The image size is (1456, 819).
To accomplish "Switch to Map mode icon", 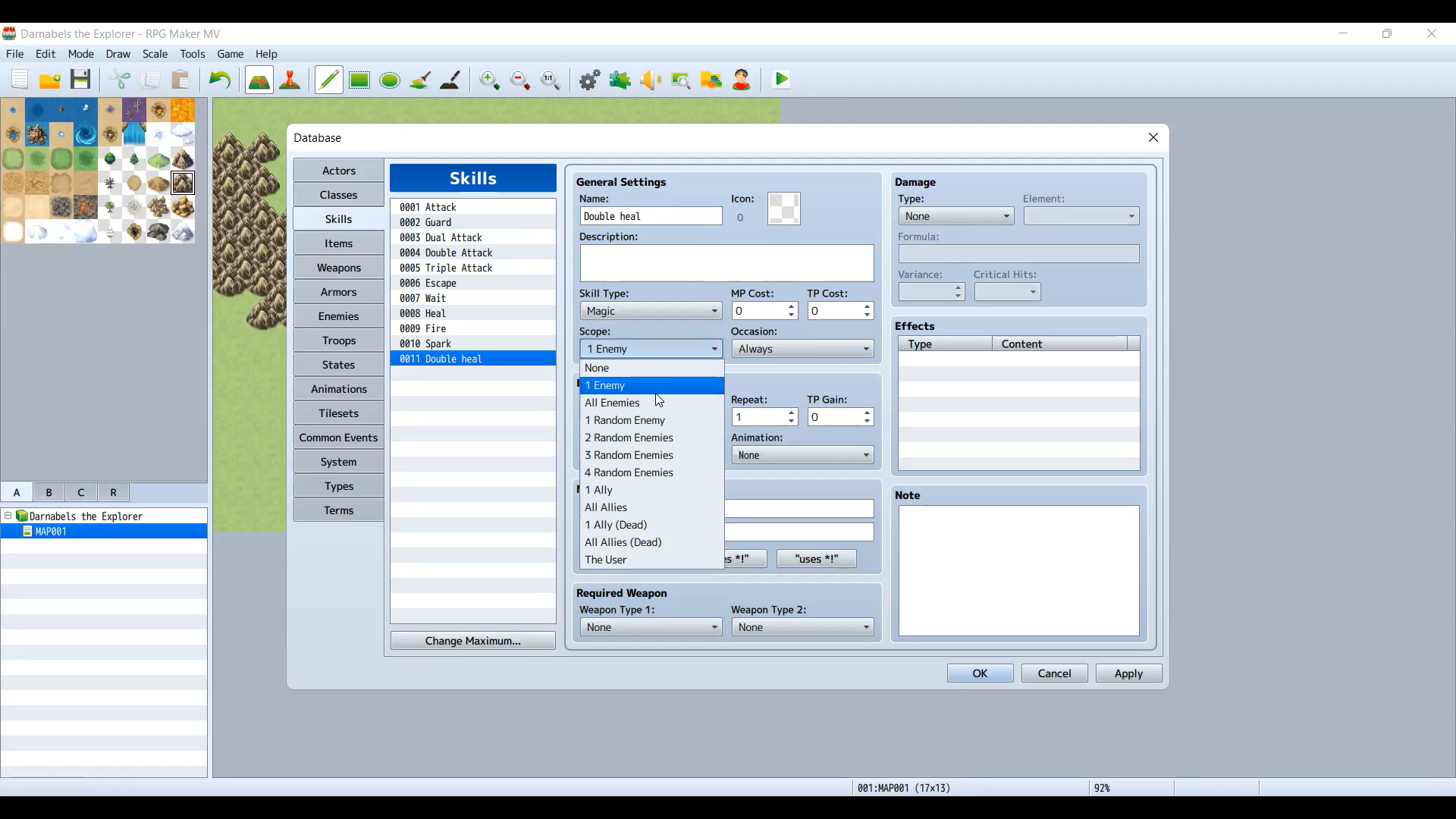I will (259, 80).
